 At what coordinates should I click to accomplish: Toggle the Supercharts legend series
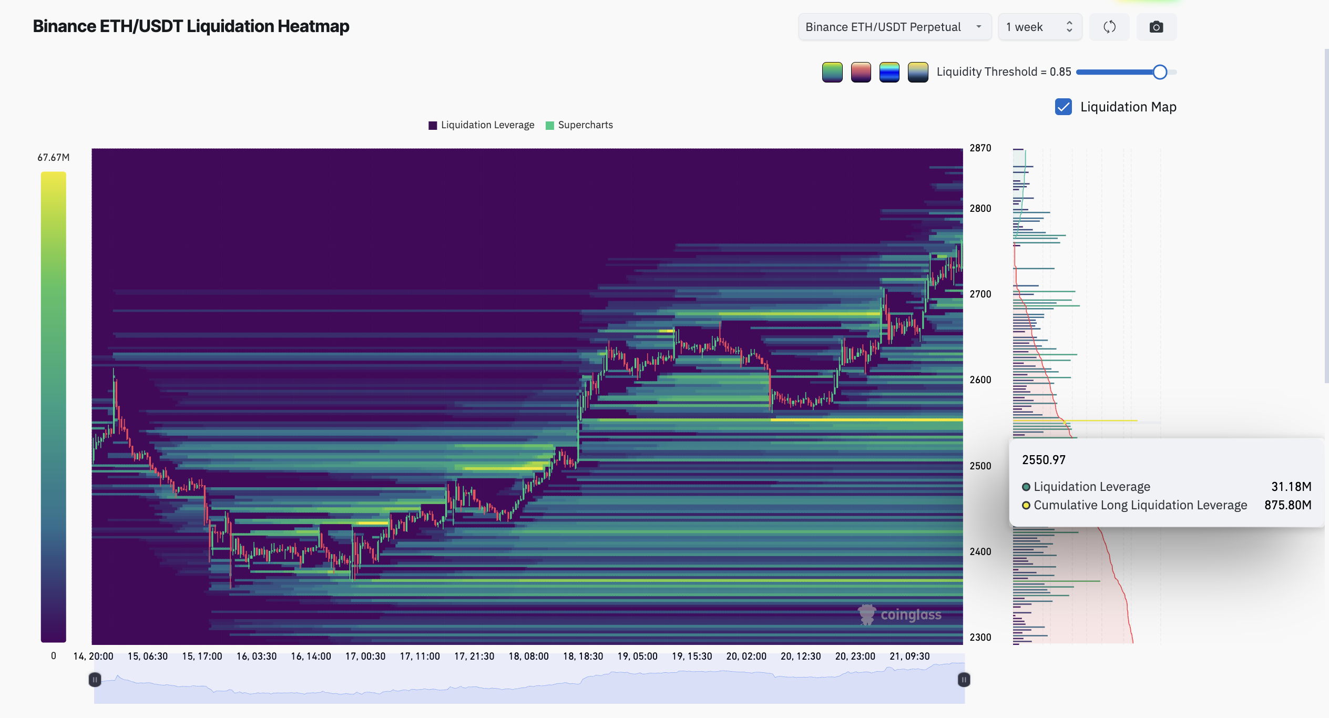579,125
